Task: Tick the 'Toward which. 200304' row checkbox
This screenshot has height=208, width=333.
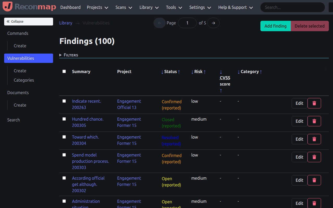Action: point(64,137)
